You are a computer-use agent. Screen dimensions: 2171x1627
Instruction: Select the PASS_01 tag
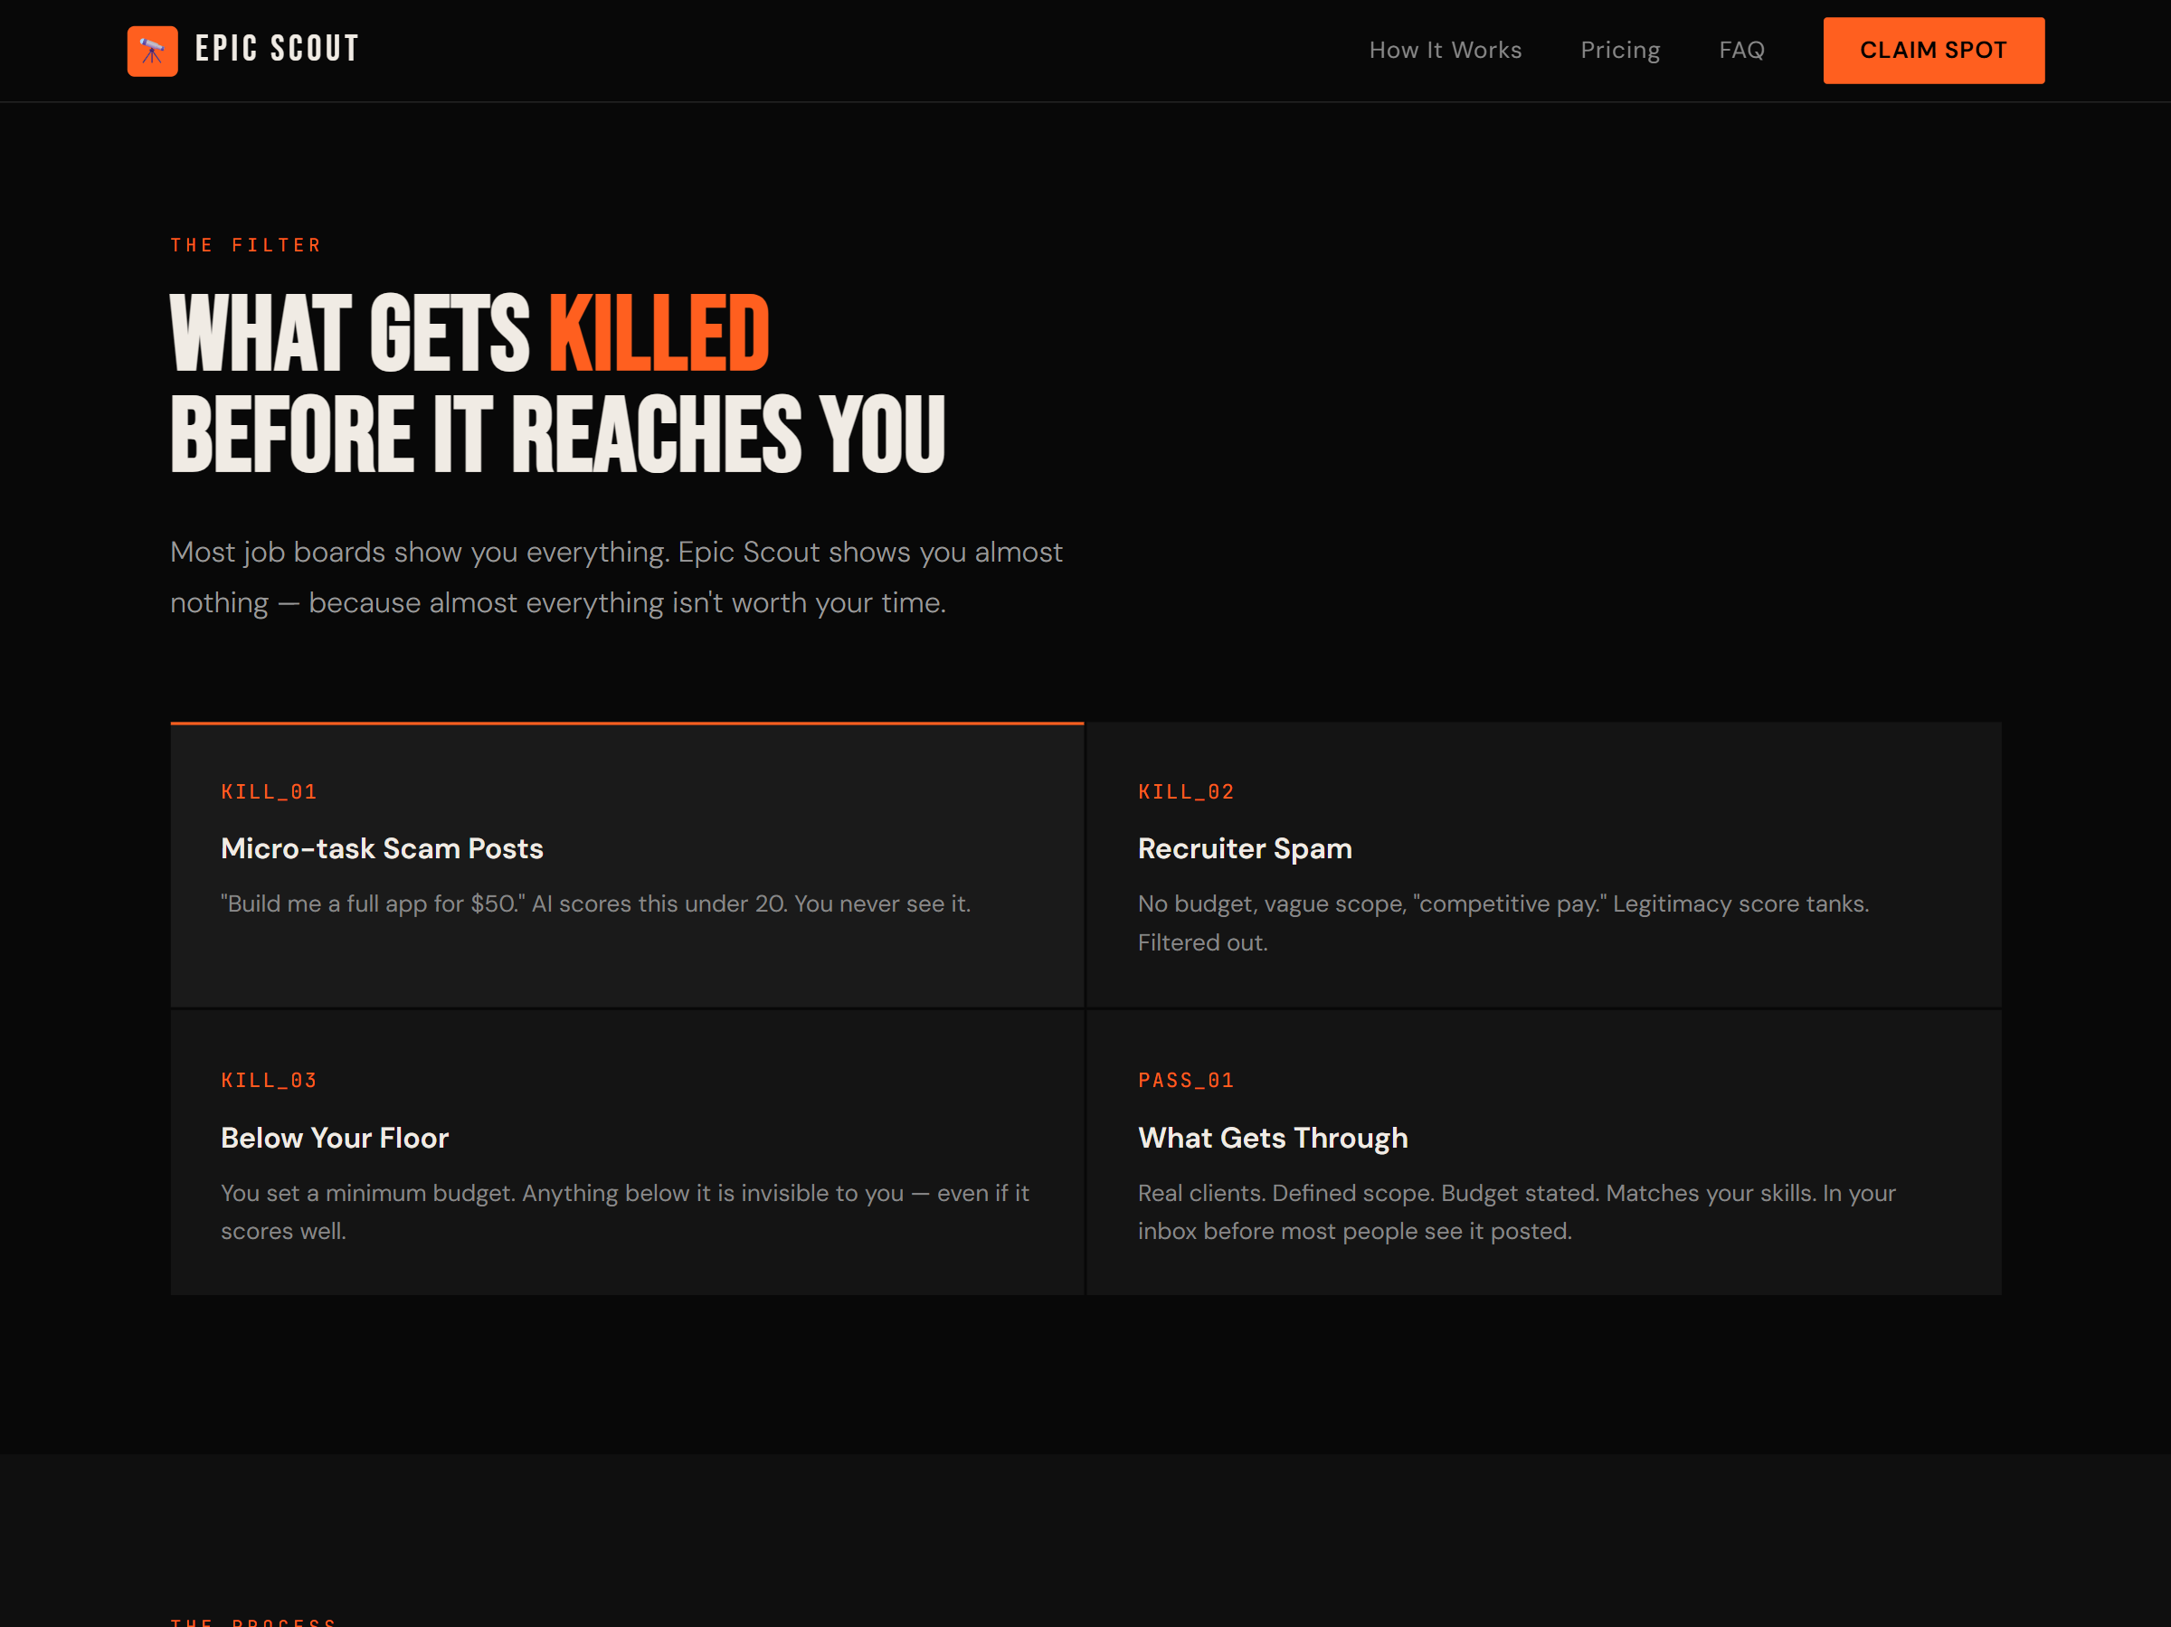pos(1186,1081)
